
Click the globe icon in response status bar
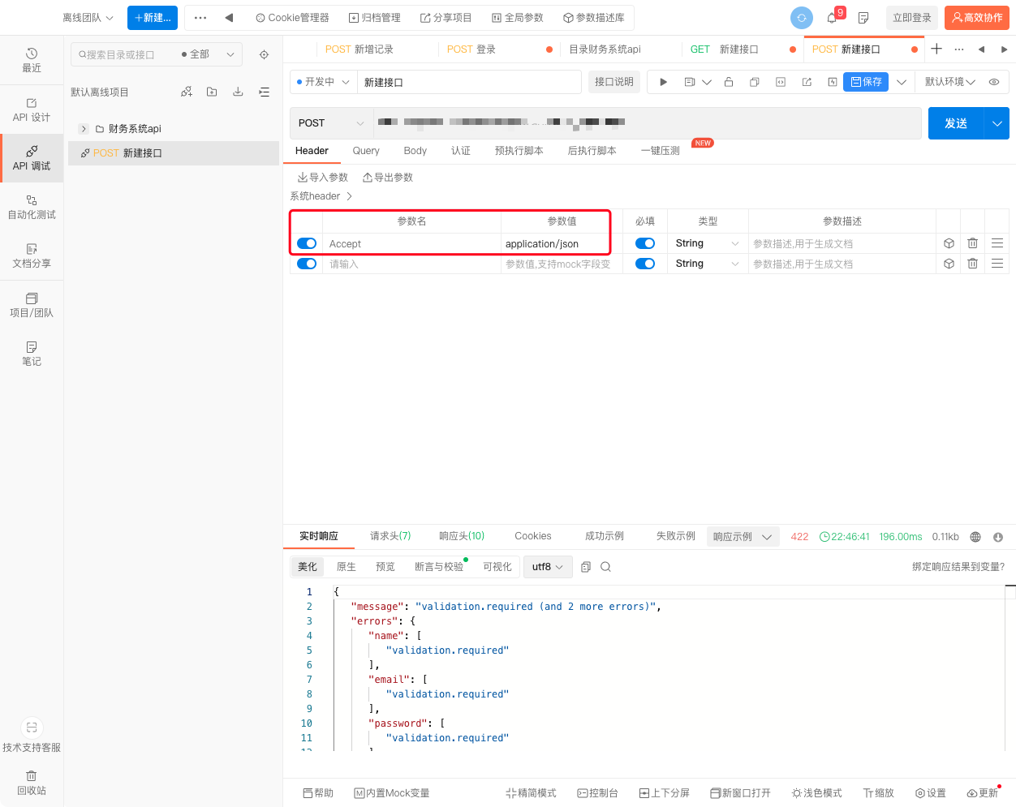click(975, 537)
